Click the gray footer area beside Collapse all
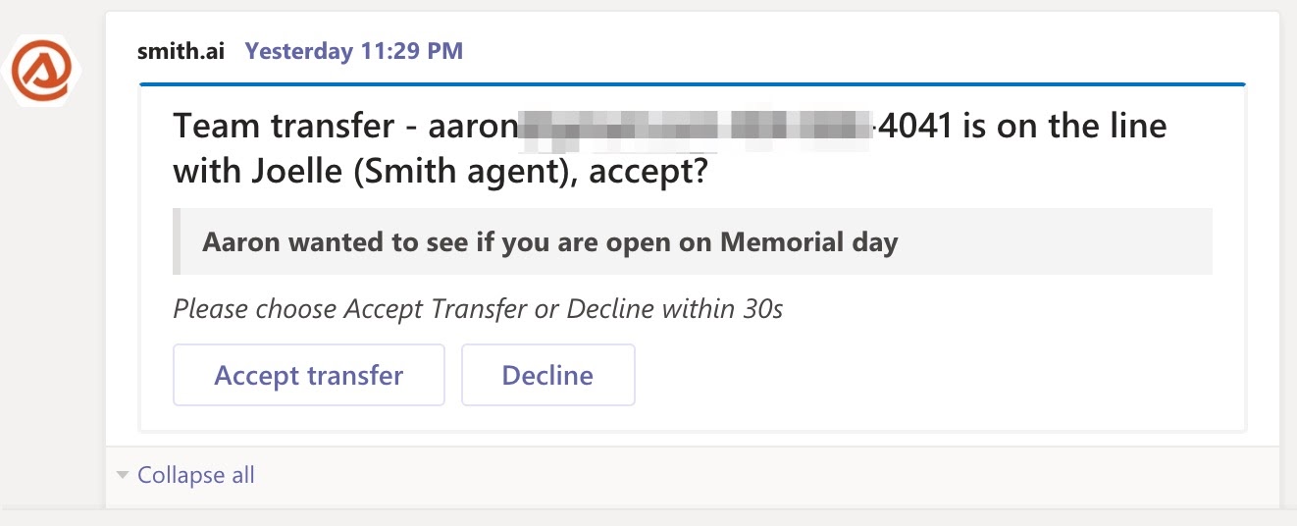Screen dimensions: 1297x526 (x=765, y=476)
